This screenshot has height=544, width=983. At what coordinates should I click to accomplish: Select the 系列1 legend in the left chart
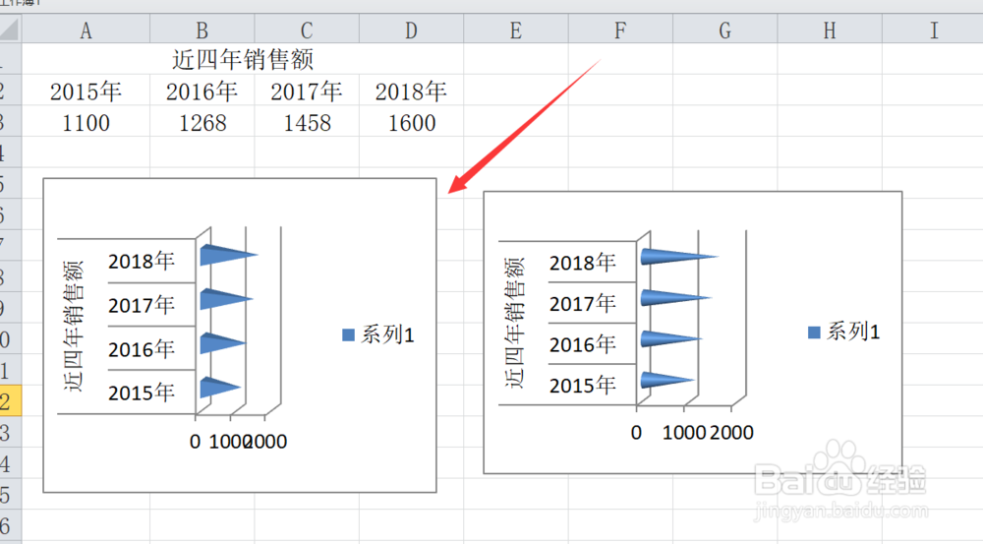tap(378, 334)
